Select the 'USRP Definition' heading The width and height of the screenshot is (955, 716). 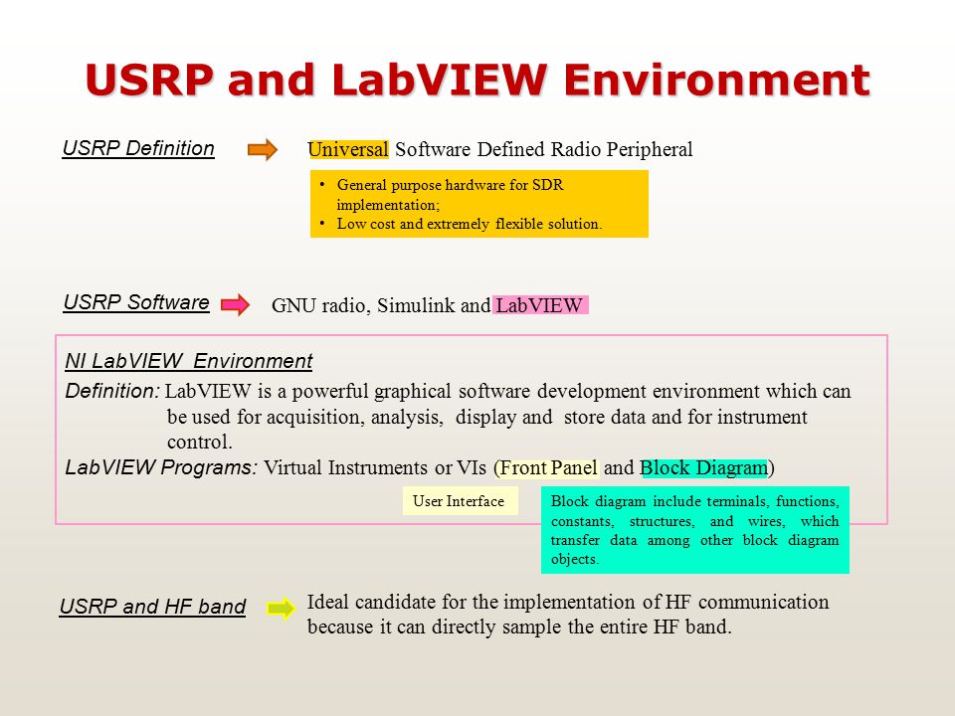138,148
